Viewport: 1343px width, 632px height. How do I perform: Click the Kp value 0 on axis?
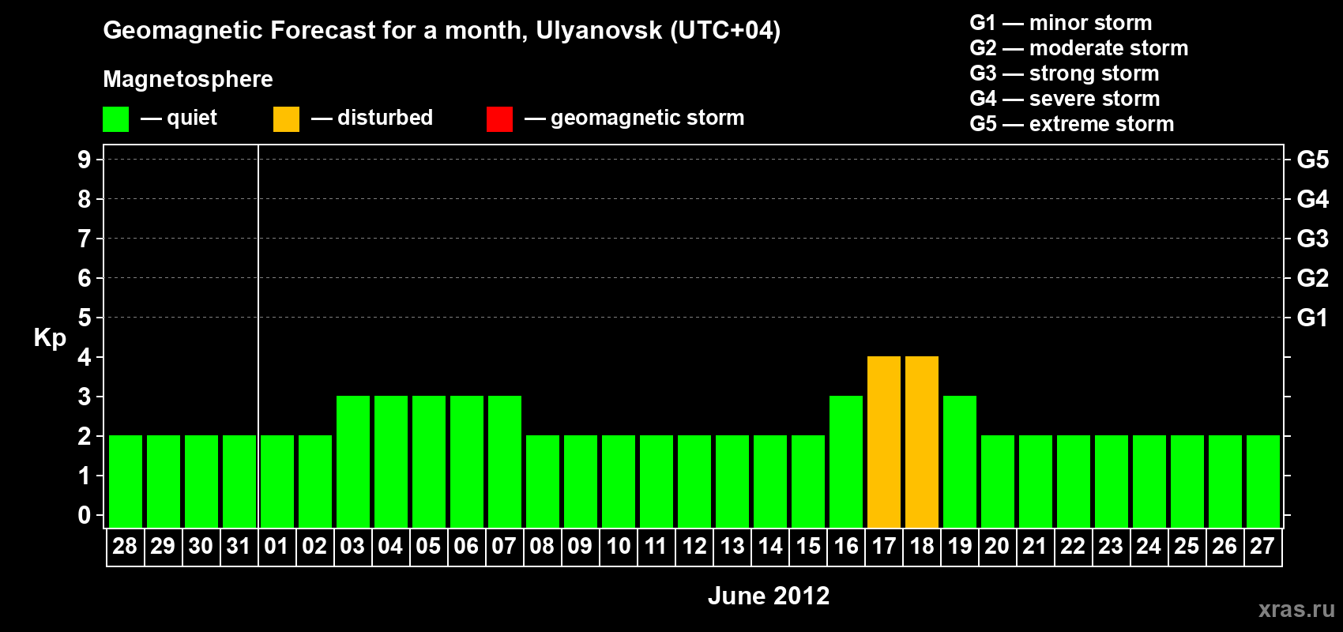tap(85, 515)
